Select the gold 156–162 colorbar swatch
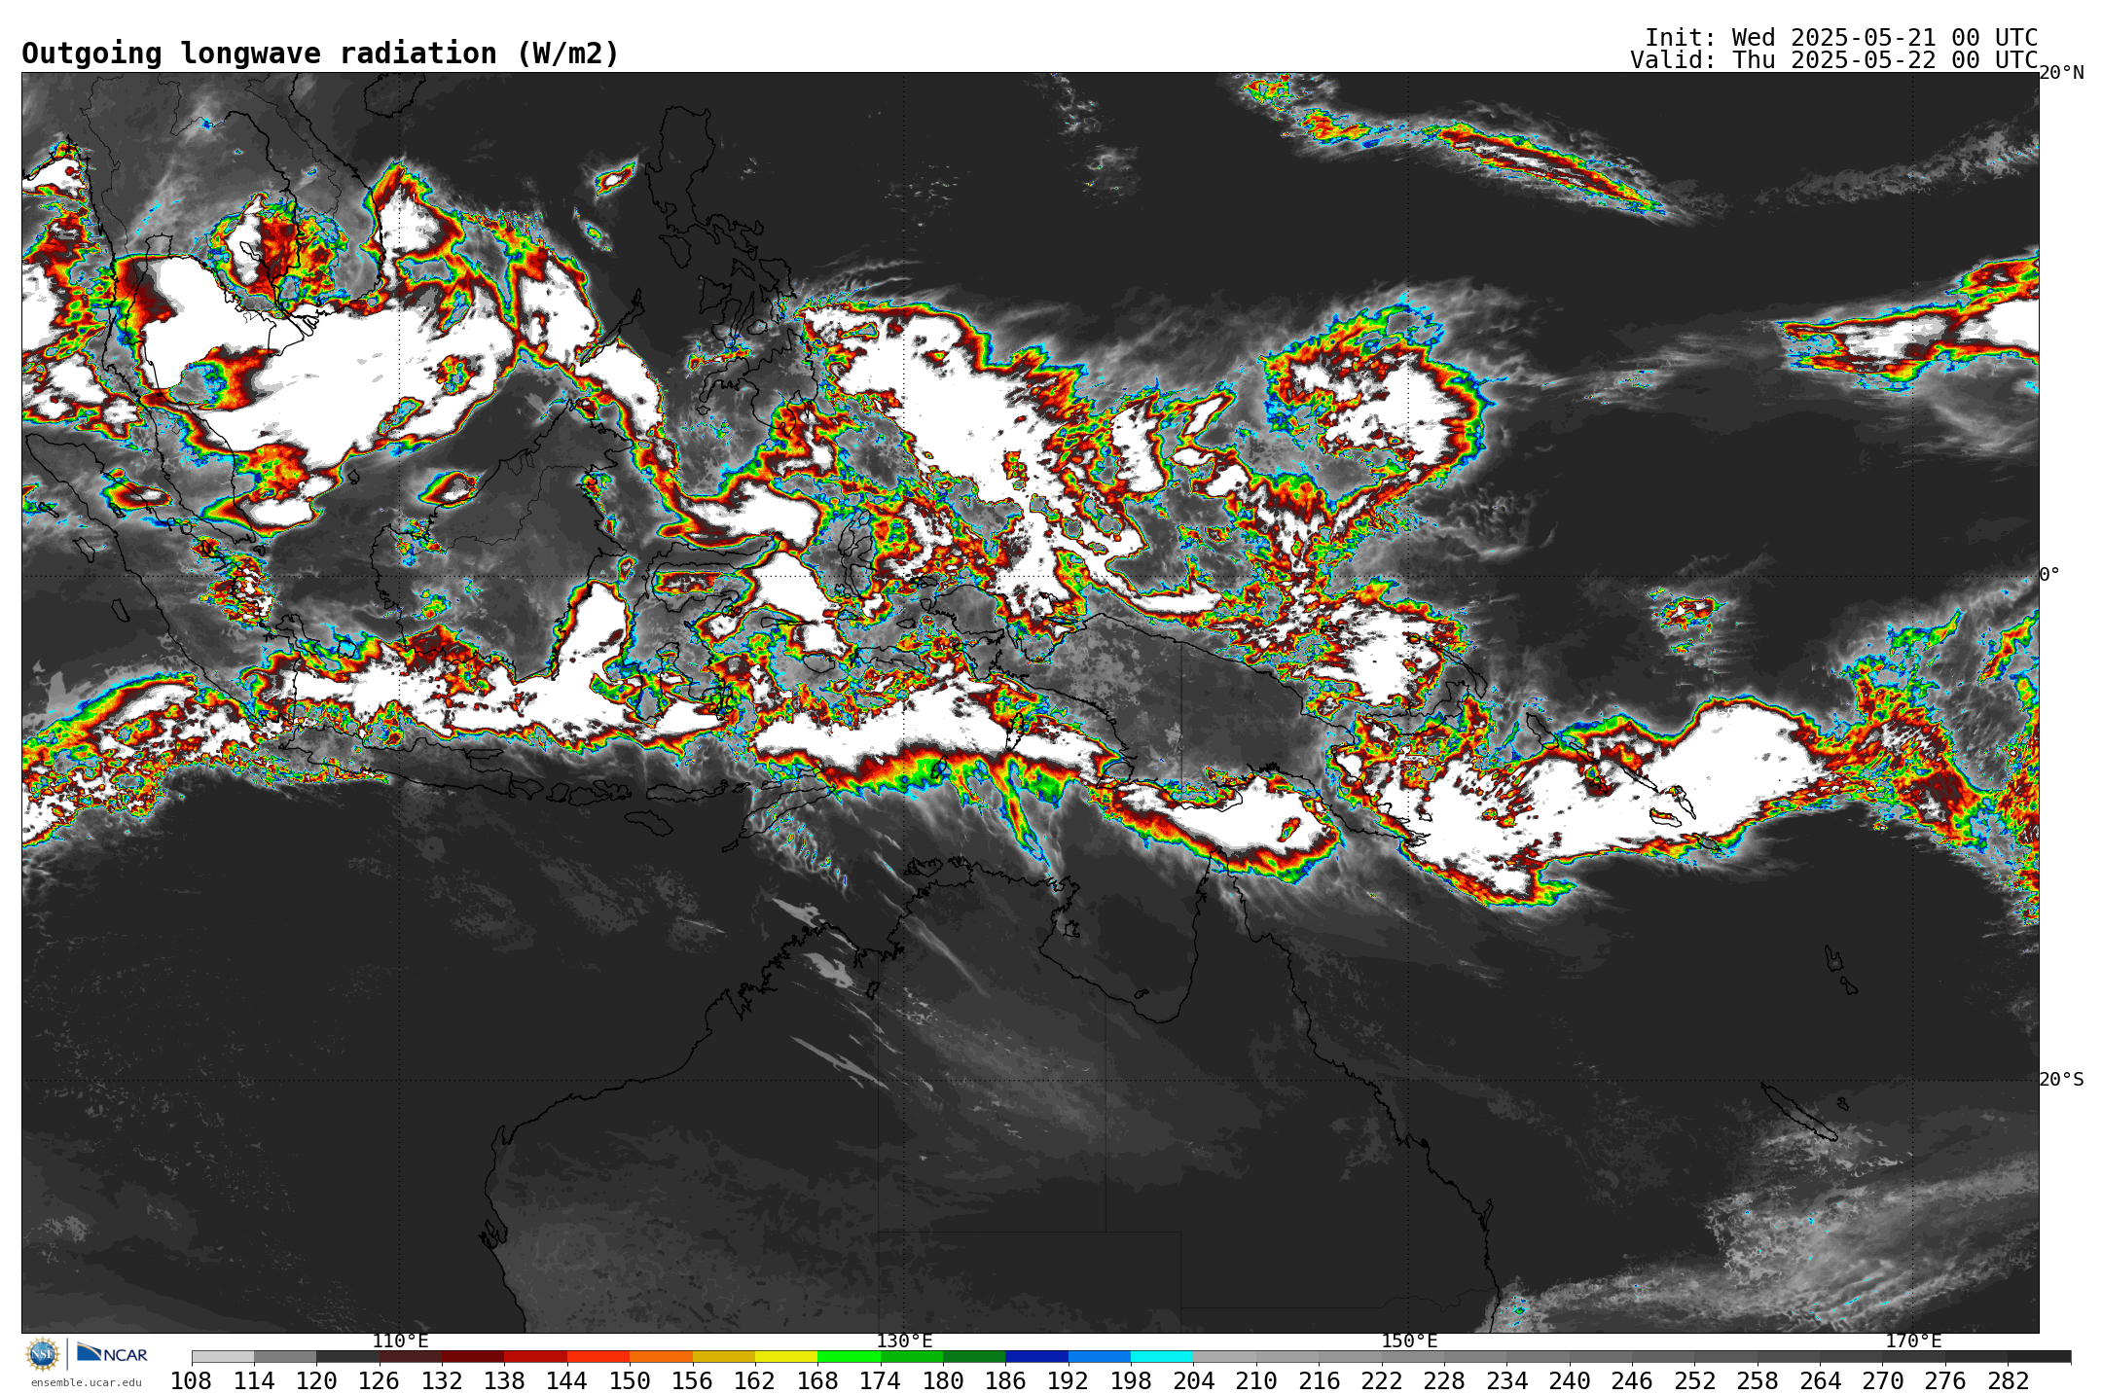2102x1394 pixels. pos(723,1357)
